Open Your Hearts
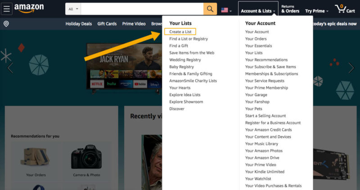Image resolution: width=360 pixels, height=190 pixels. point(180,88)
